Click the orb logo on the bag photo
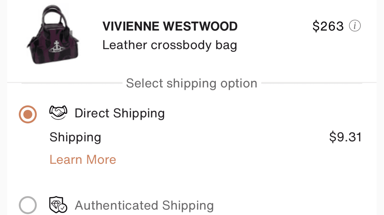The height and width of the screenshot is (215, 384). point(56,47)
